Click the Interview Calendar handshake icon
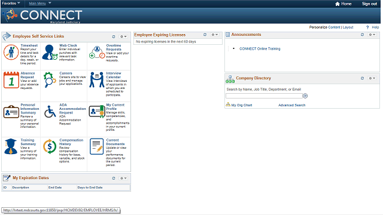 click(x=97, y=79)
